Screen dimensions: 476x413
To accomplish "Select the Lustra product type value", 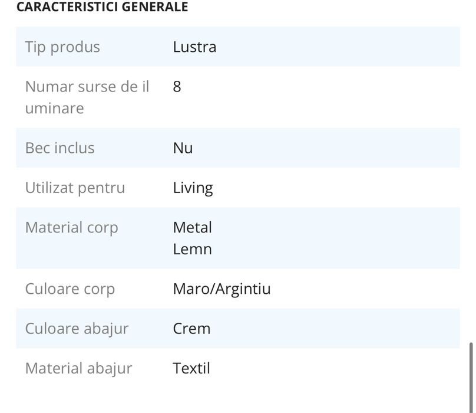I will tap(194, 47).
